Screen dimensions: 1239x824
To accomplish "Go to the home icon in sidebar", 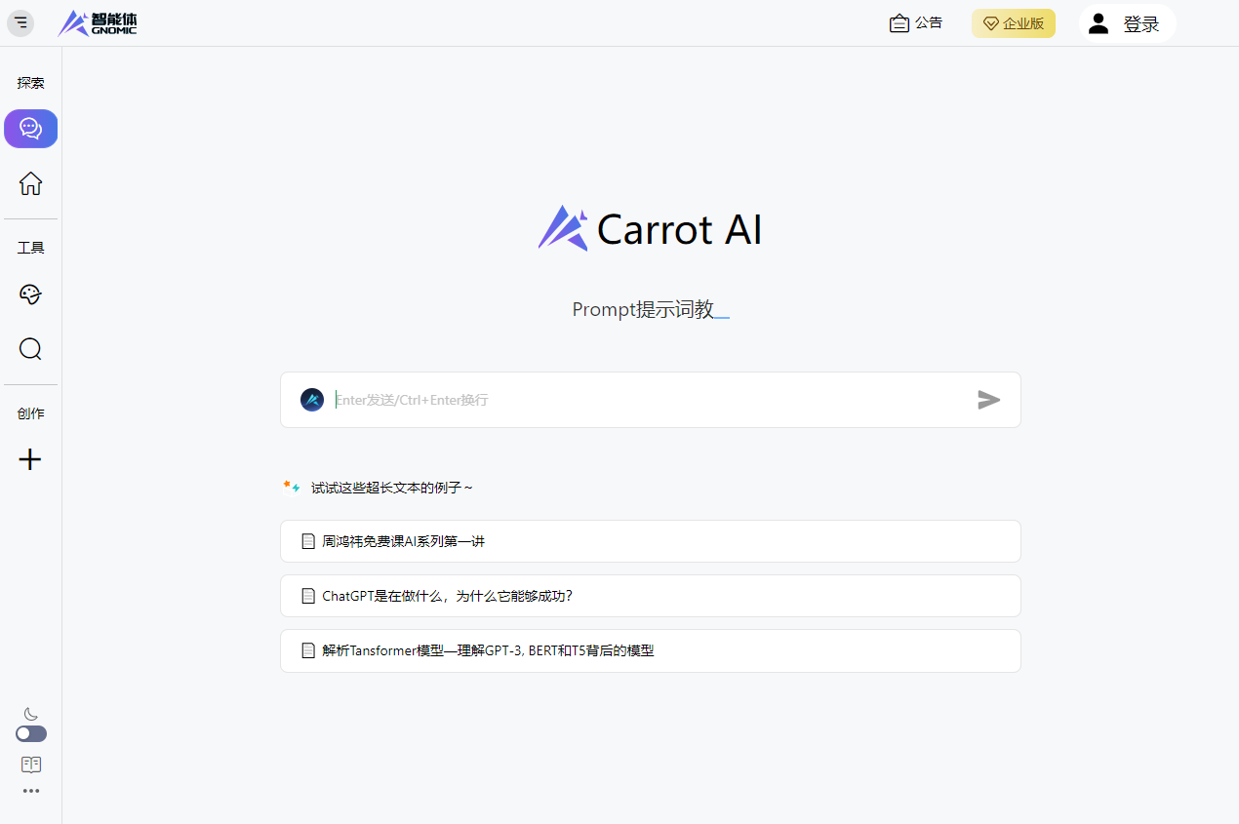I will click(31, 183).
